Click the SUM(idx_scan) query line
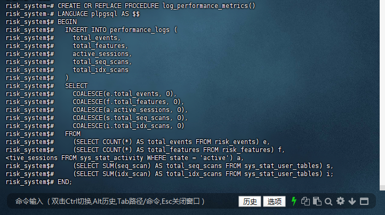The height and width of the screenshot is (215, 385). pyautogui.click(x=203, y=173)
